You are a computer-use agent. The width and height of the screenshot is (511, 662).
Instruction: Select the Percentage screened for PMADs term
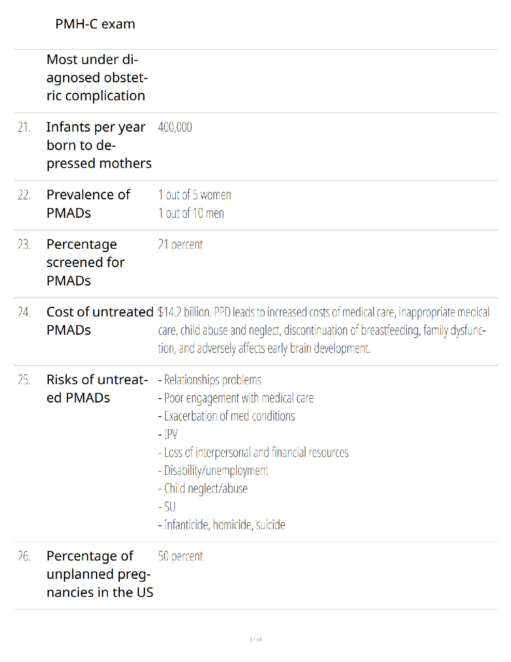pos(86,262)
